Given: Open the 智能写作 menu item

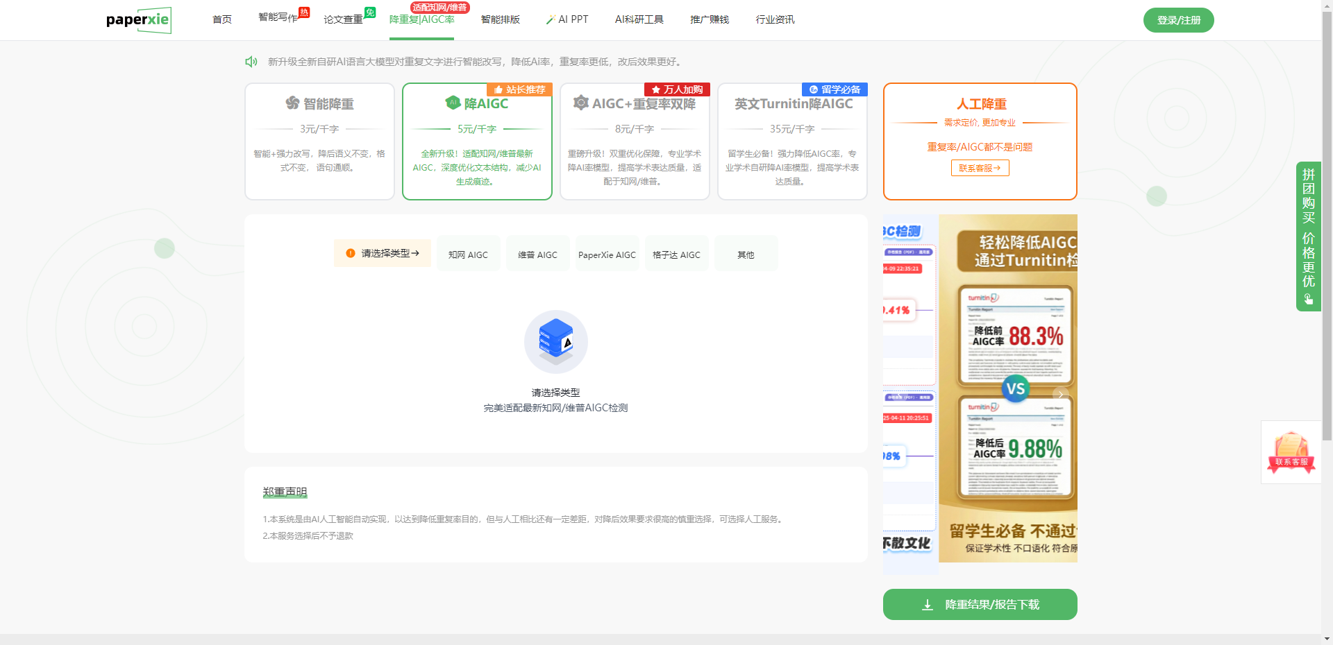Looking at the screenshot, I should pyautogui.click(x=278, y=17).
